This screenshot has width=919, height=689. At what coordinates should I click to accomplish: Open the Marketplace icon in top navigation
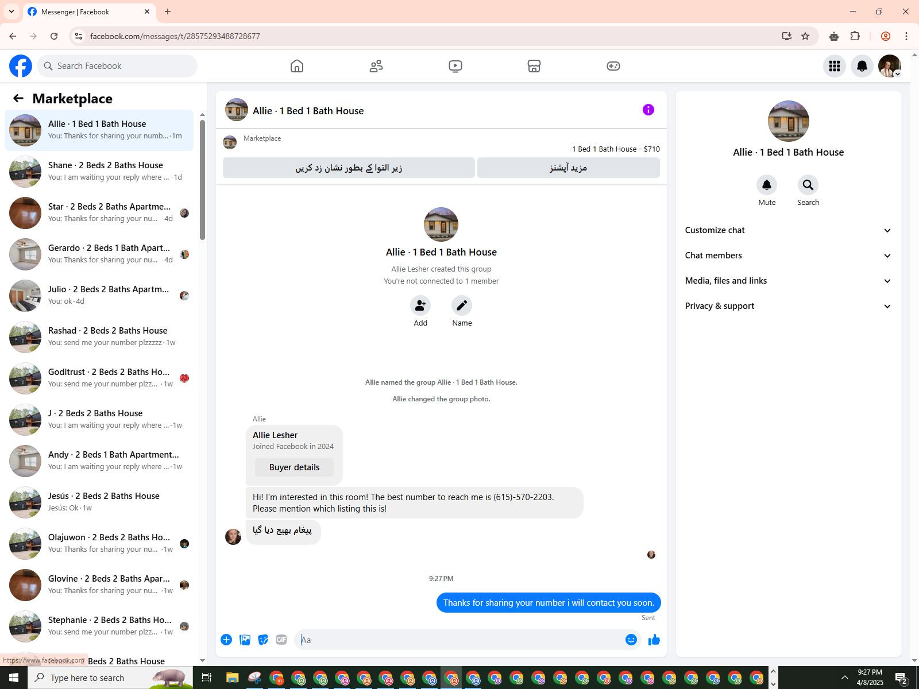coord(534,66)
